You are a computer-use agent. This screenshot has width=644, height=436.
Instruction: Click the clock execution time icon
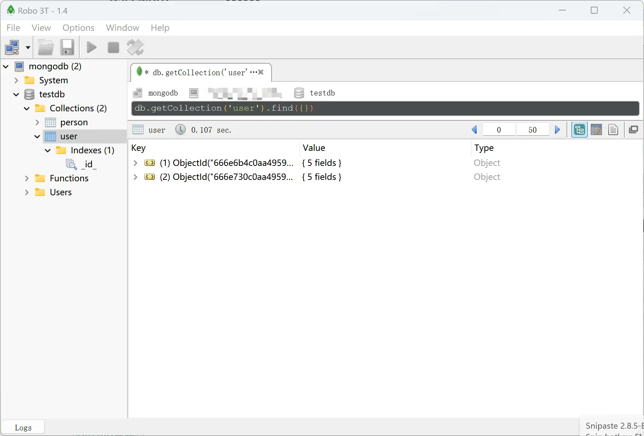180,129
